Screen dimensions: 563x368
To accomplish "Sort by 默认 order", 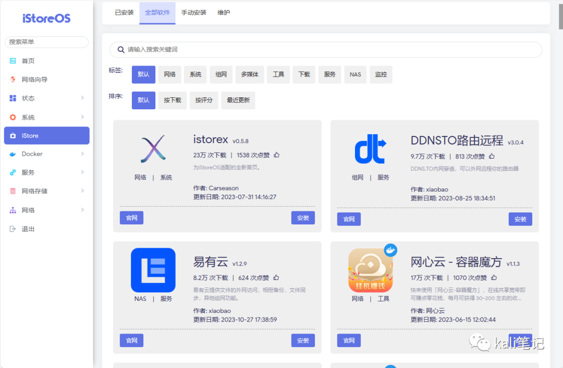I will (144, 100).
